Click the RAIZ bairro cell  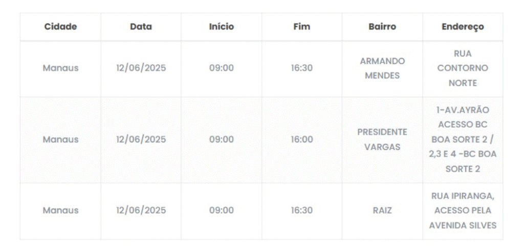point(382,211)
